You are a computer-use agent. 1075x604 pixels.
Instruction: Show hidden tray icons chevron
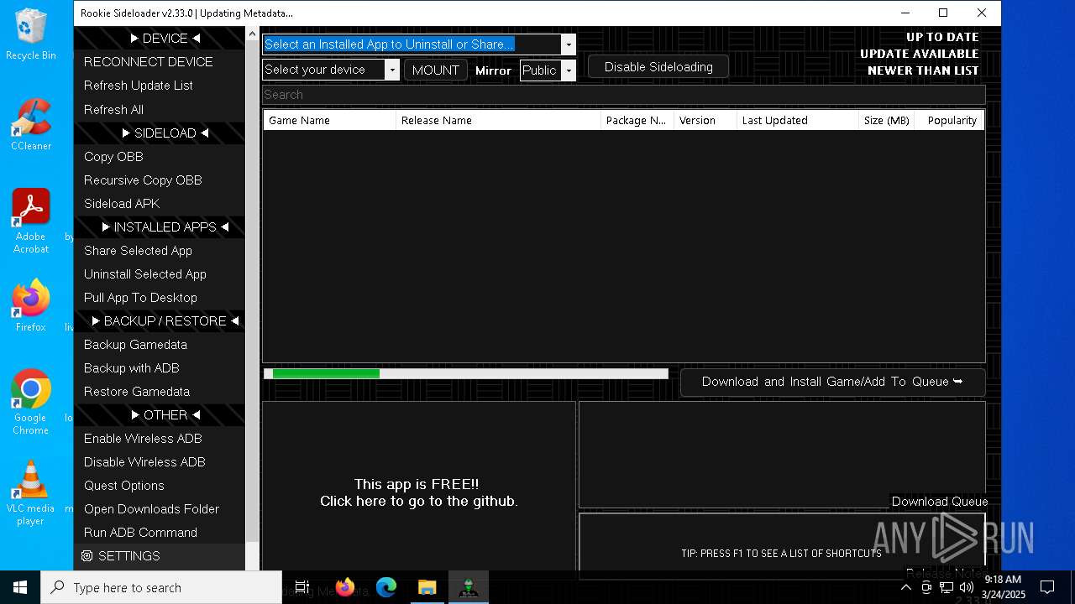906,587
